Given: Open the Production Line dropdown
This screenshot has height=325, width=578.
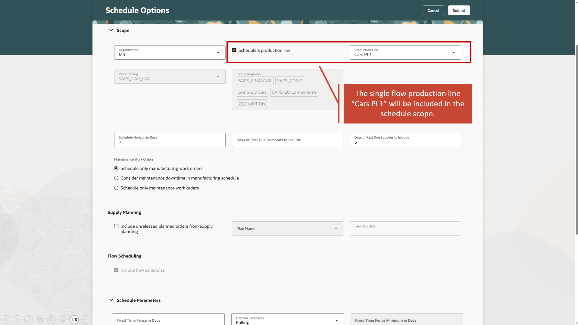Looking at the screenshot, I should click(405, 52).
